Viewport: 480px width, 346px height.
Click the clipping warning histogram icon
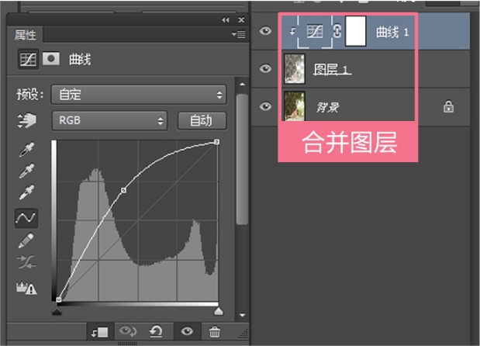pyautogui.click(x=26, y=288)
